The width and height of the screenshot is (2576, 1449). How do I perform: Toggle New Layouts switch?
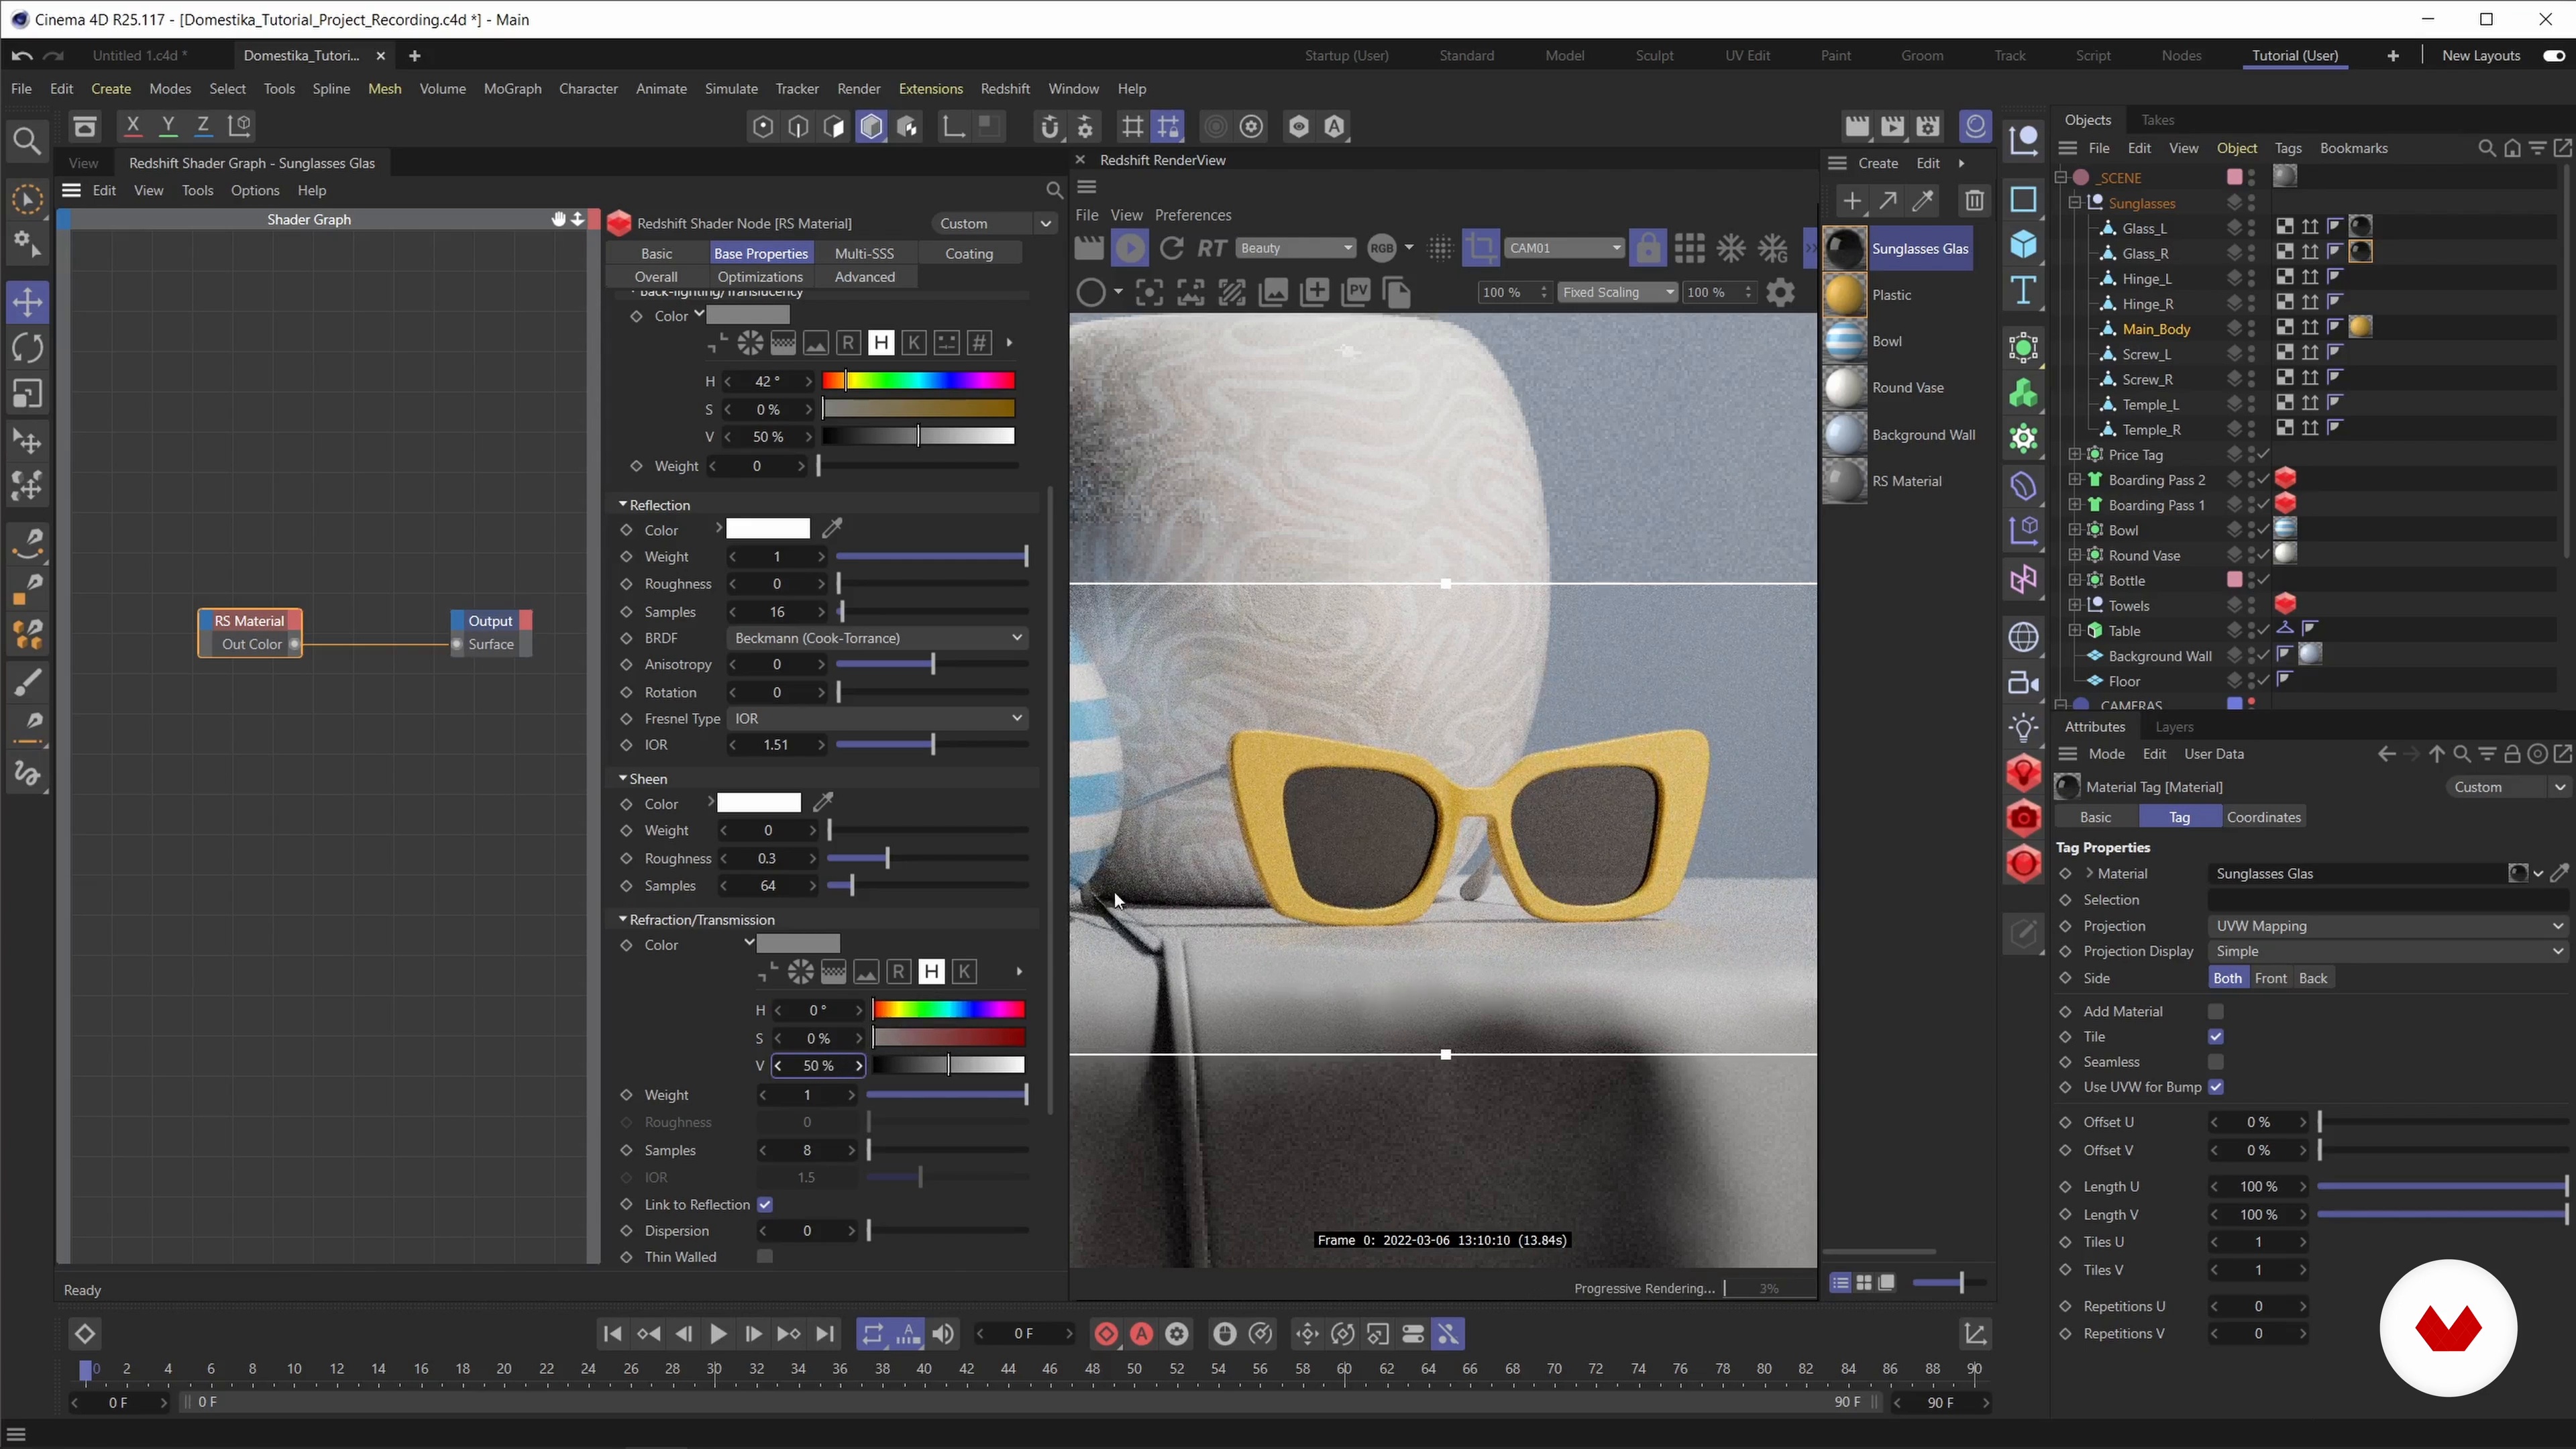point(2553,56)
